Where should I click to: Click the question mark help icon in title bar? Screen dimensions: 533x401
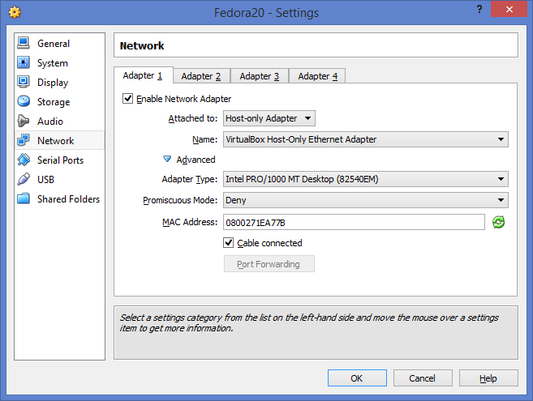coord(479,9)
